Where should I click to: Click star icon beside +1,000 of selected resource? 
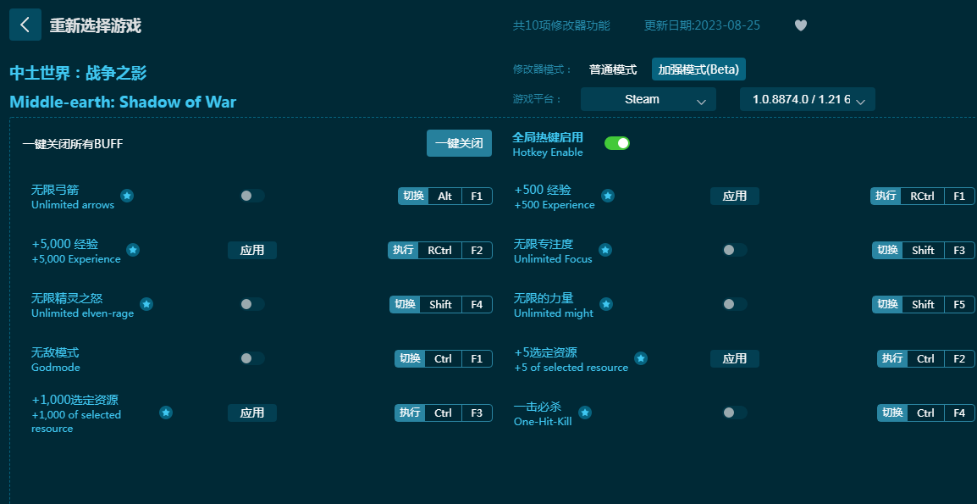click(x=166, y=413)
